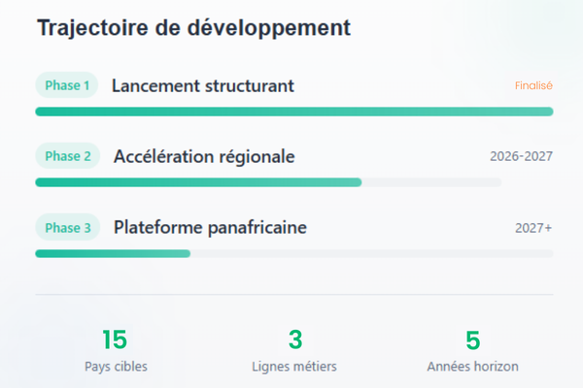Open the Accélération régionale phase title
This screenshot has height=388, width=583.
[x=204, y=156]
